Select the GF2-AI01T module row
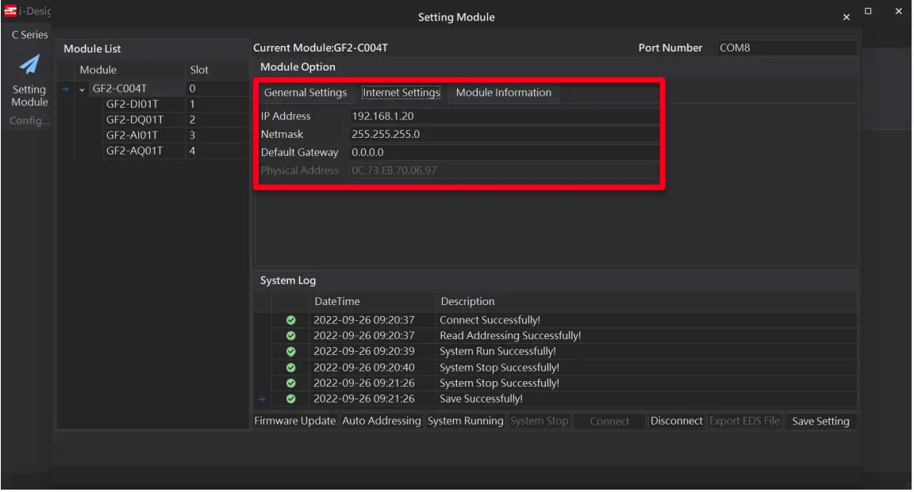Viewport: 914px width, 492px height. pyautogui.click(x=132, y=135)
